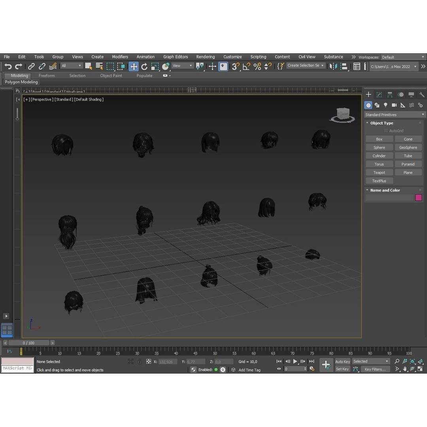Toggle the AutoGrid checkbox
The image size is (427, 427).
[x=386, y=131]
